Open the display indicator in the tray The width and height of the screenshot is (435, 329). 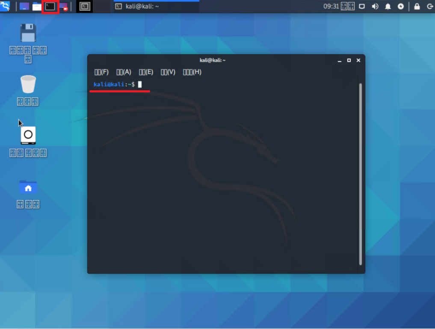coord(362,6)
